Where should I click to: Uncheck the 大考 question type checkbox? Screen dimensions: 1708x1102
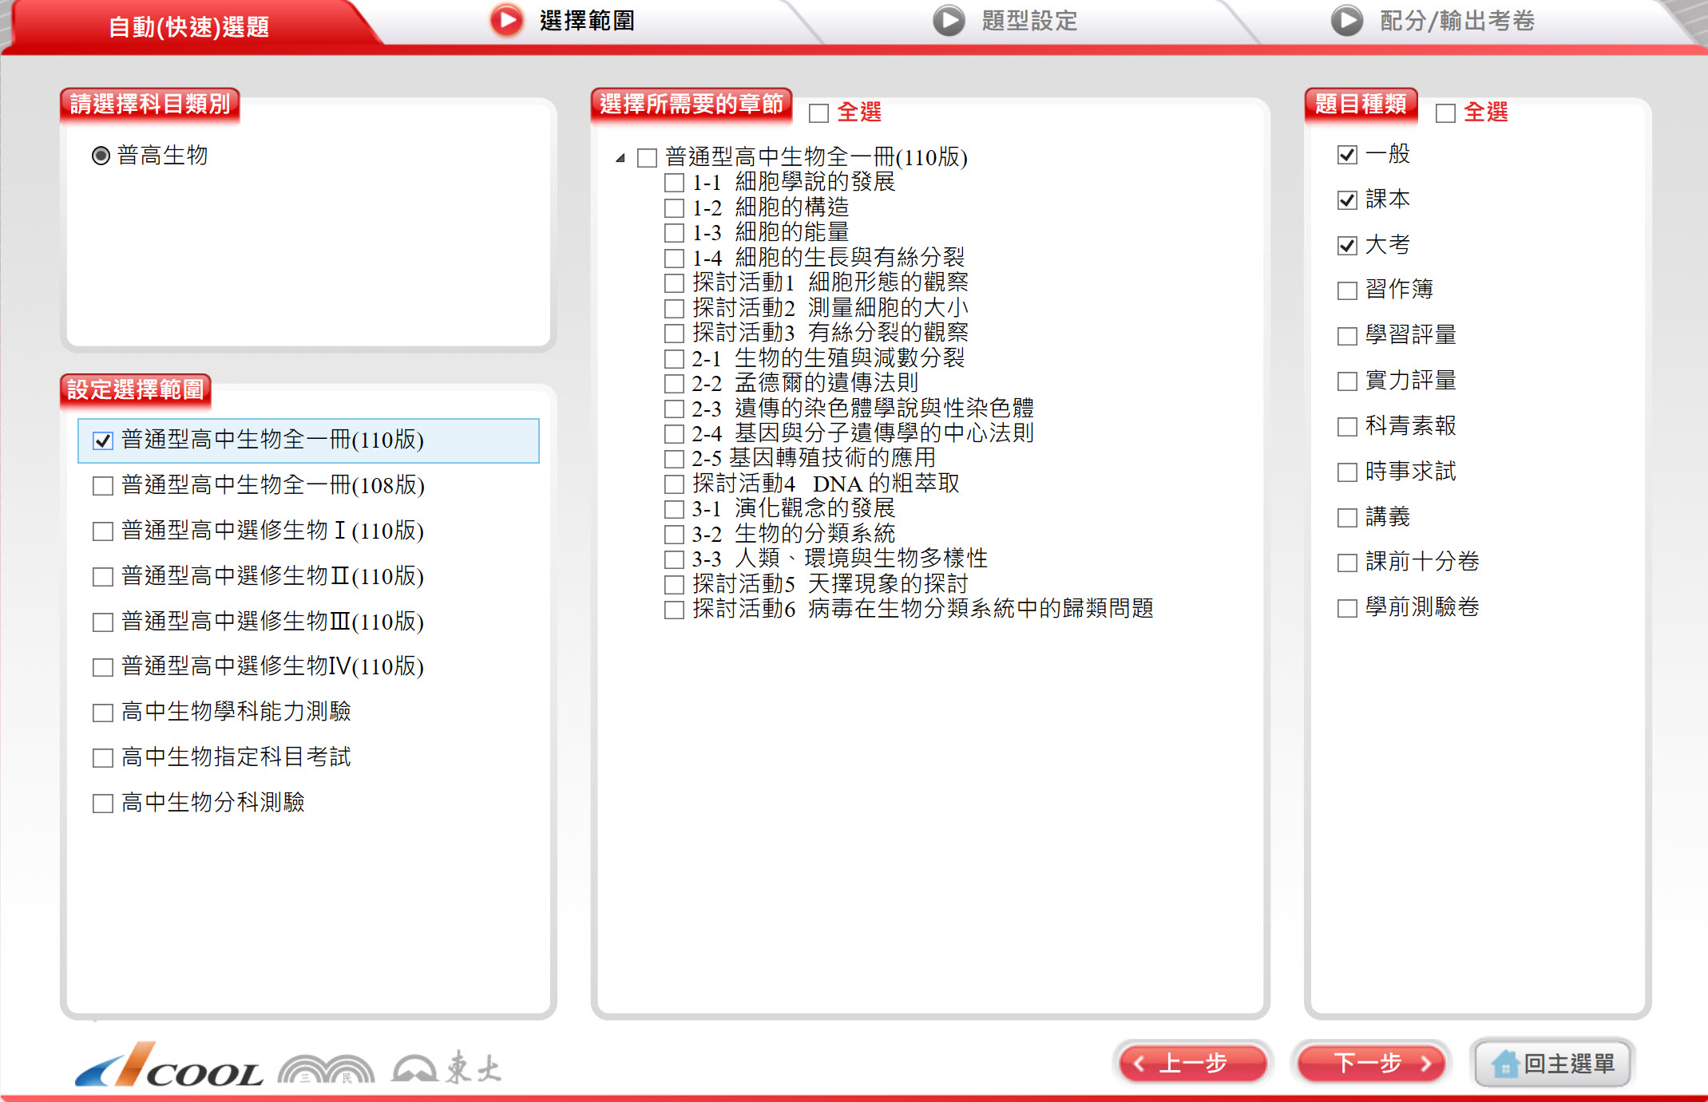pyautogui.click(x=1347, y=245)
